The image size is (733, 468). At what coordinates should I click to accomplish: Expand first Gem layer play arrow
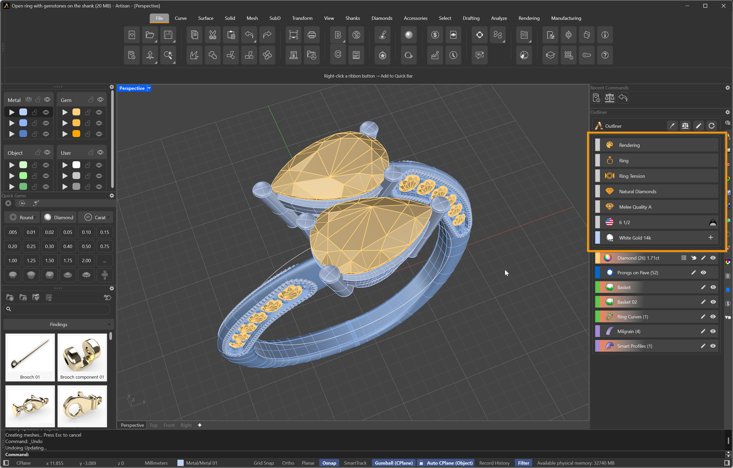tap(65, 112)
